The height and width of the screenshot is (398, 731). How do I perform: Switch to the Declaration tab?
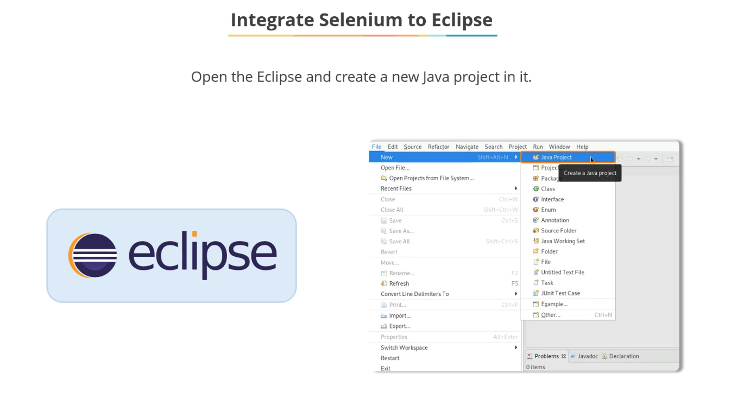[x=620, y=356]
